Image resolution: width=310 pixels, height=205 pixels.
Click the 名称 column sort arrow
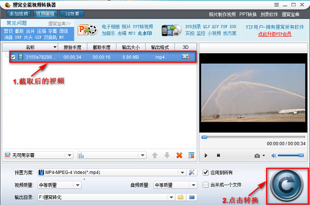tap(55, 47)
